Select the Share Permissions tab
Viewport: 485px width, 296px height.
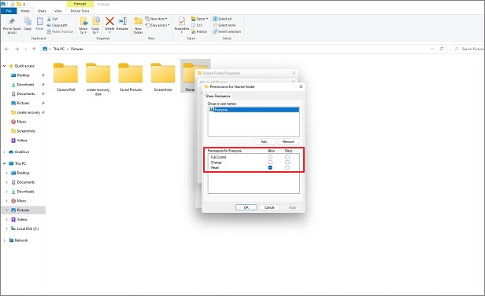tap(218, 96)
